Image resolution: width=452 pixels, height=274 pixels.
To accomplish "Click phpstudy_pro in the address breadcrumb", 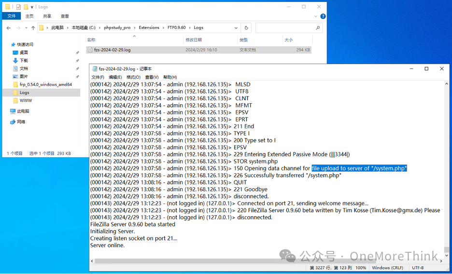I will (x=117, y=27).
